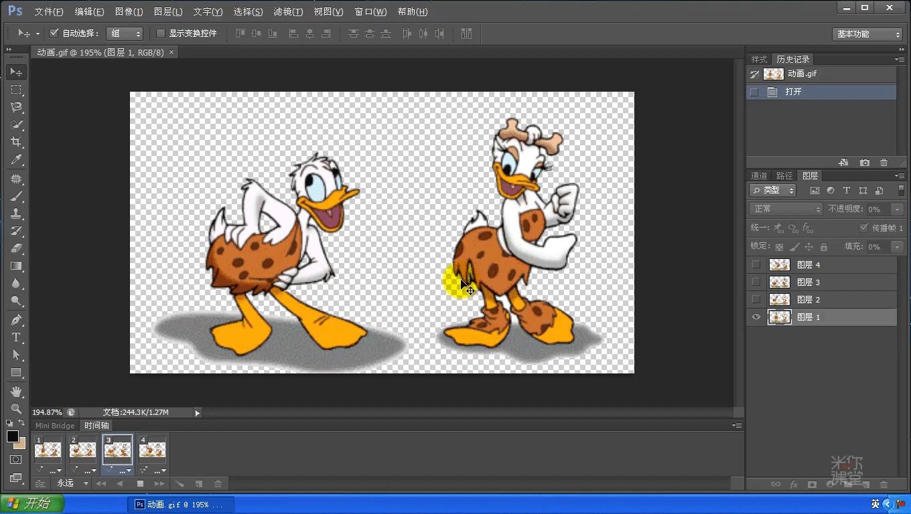Viewport: 911px width, 514px height.
Task: Select animation frame 2 thumbnail
Action: (x=83, y=449)
